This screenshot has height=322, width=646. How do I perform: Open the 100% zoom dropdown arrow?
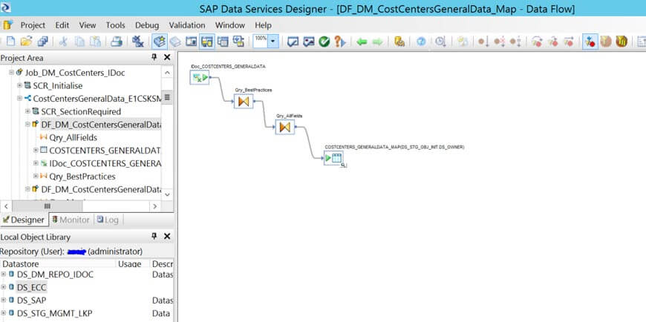(273, 42)
